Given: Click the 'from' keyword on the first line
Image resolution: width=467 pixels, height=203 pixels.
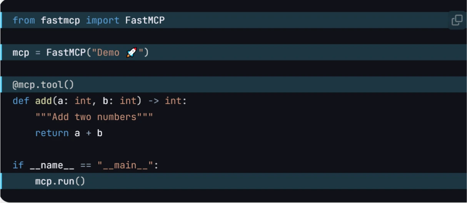Looking at the screenshot, I should pos(23,20).
